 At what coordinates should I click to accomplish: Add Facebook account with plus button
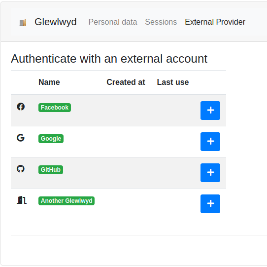pos(210,111)
